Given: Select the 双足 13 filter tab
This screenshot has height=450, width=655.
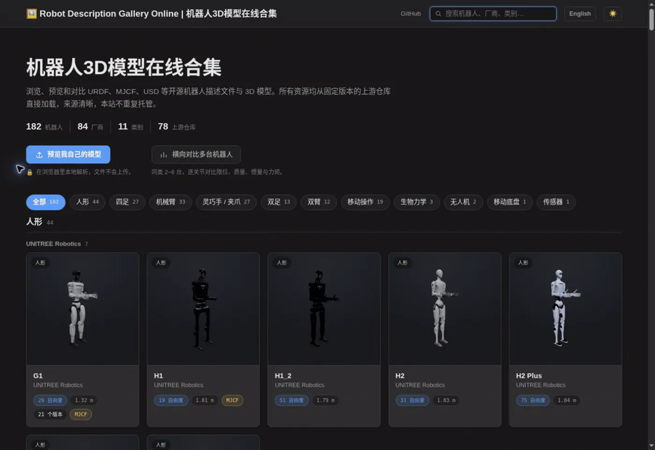Looking at the screenshot, I should pos(278,202).
